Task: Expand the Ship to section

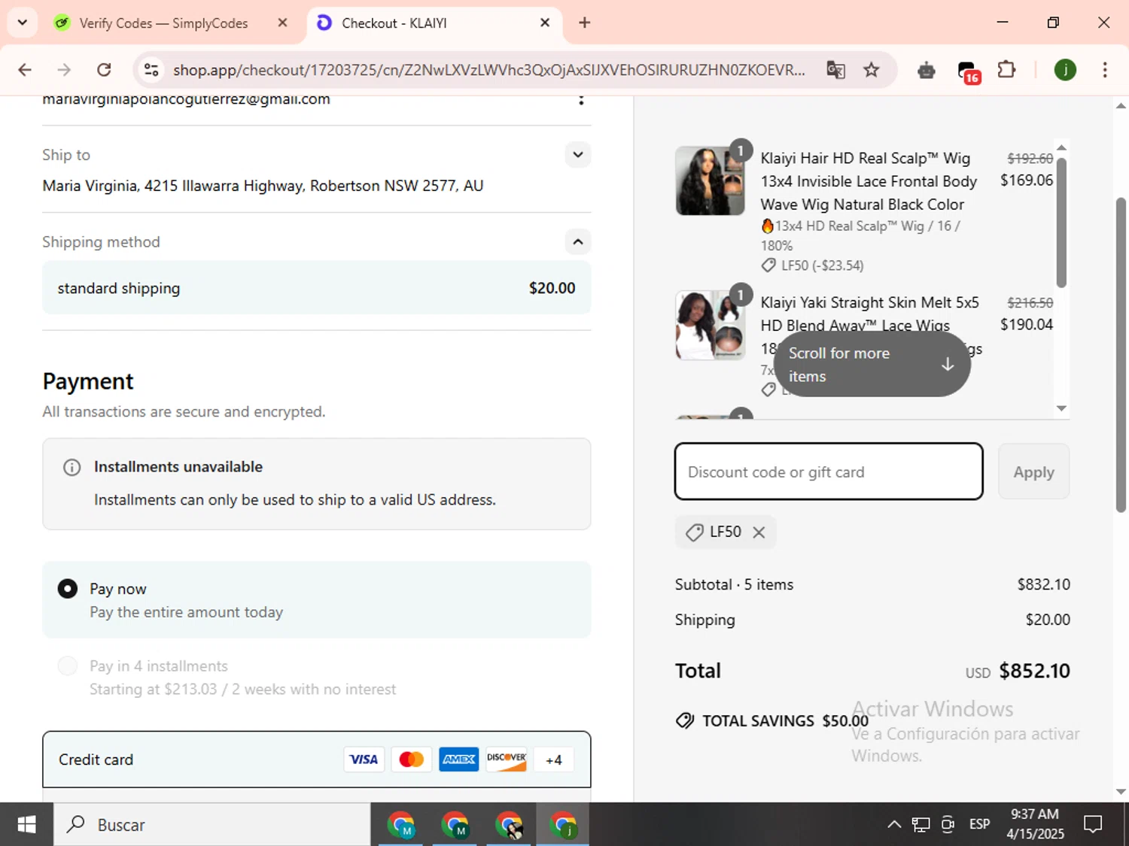Action: pos(578,155)
